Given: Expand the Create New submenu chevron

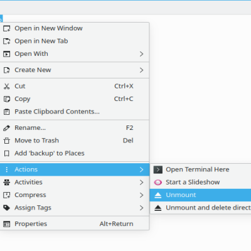Looking at the screenshot, I should click(142, 70).
